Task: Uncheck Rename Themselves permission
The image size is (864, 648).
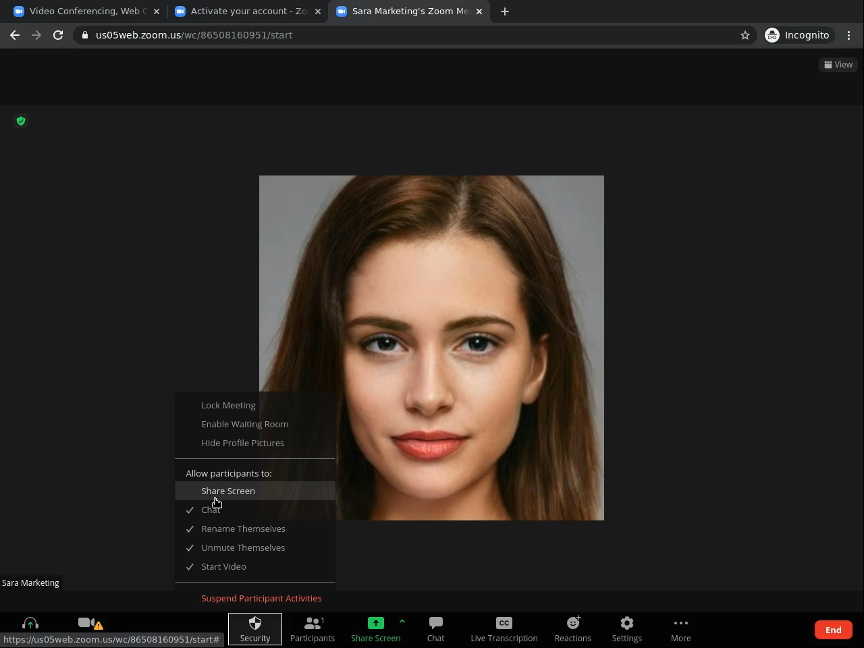Action: click(243, 529)
